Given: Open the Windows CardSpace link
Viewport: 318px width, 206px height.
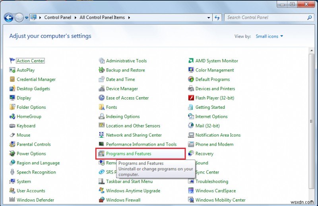Looking at the screenshot, I should [215, 191].
